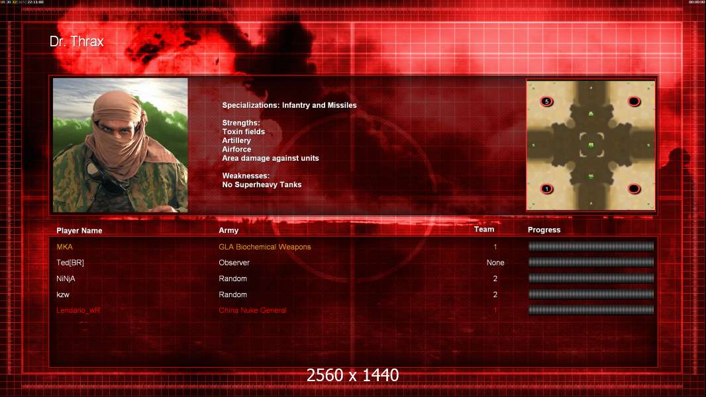Image resolution: width=706 pixels, height=397 pixels.
Task: Click Ted[BR]'s team value None
Action: (495, 263)
